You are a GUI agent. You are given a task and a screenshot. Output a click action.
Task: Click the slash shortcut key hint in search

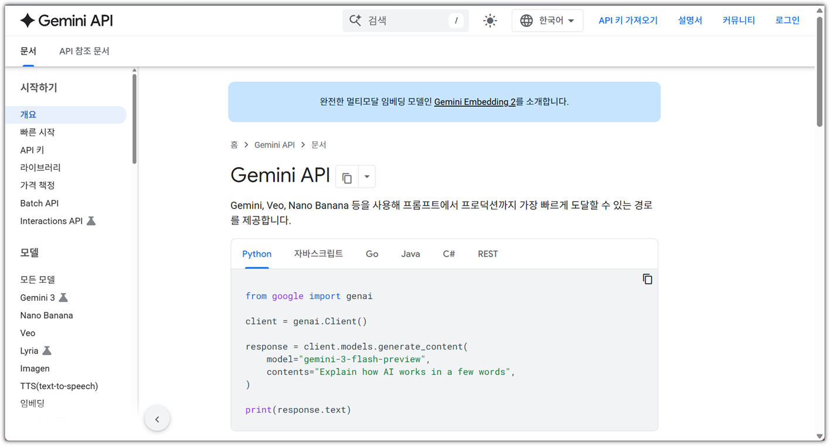tap(456, 21)
